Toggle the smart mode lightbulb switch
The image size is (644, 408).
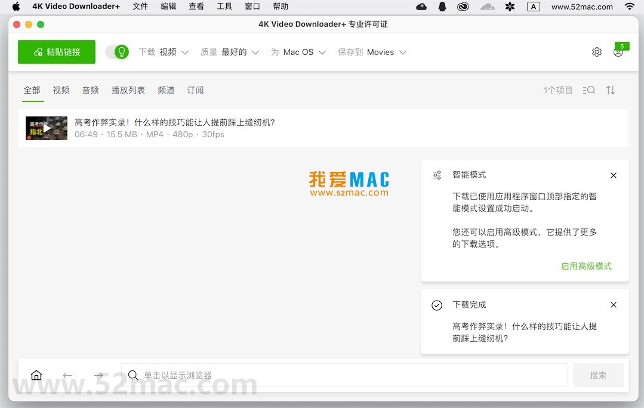[117, 52]
